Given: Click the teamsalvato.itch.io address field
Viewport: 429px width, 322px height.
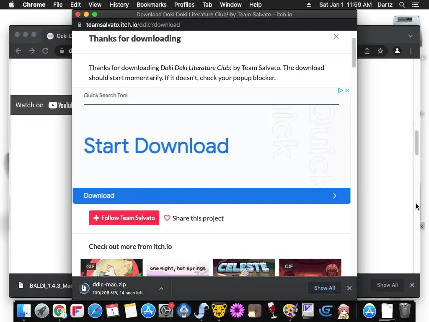Looking at the screenshot, I should point(133,25).
